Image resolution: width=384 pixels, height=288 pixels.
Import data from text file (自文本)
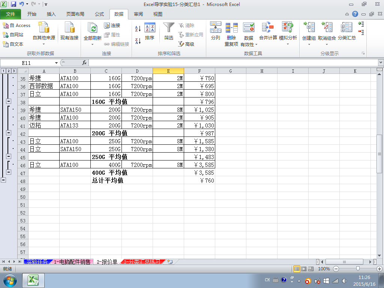(13, 44)
